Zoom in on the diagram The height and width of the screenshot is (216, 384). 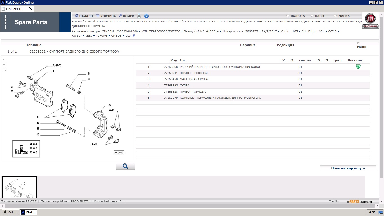click(5, 65)
